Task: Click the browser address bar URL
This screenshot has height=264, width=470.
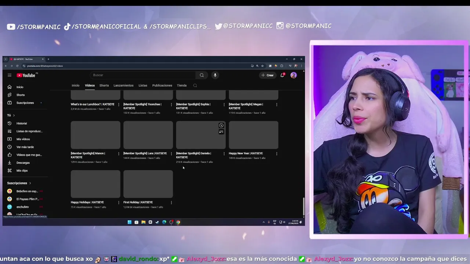Action: [x=45, y=66]
